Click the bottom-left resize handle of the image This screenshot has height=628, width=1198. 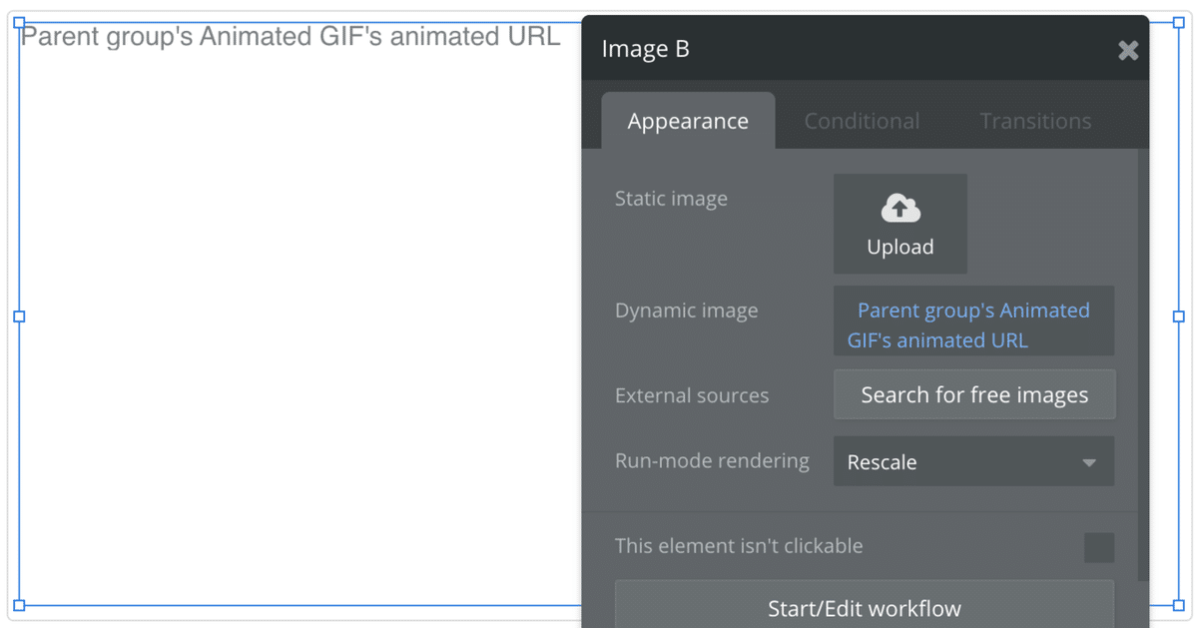tap(19, 605)
